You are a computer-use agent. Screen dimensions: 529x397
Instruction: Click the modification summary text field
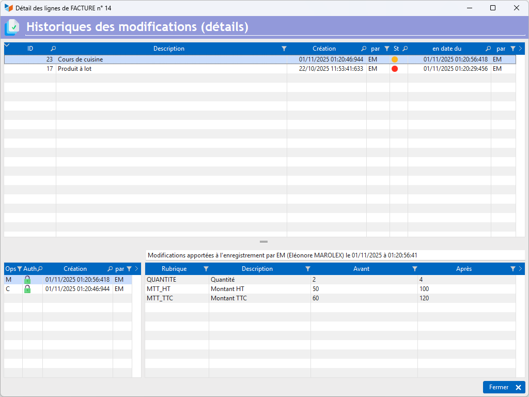(335, 255)
